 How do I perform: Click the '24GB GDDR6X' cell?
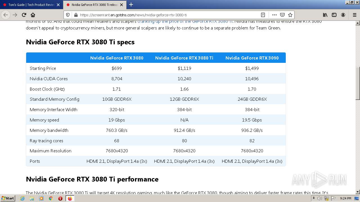(x=252, y=99)
